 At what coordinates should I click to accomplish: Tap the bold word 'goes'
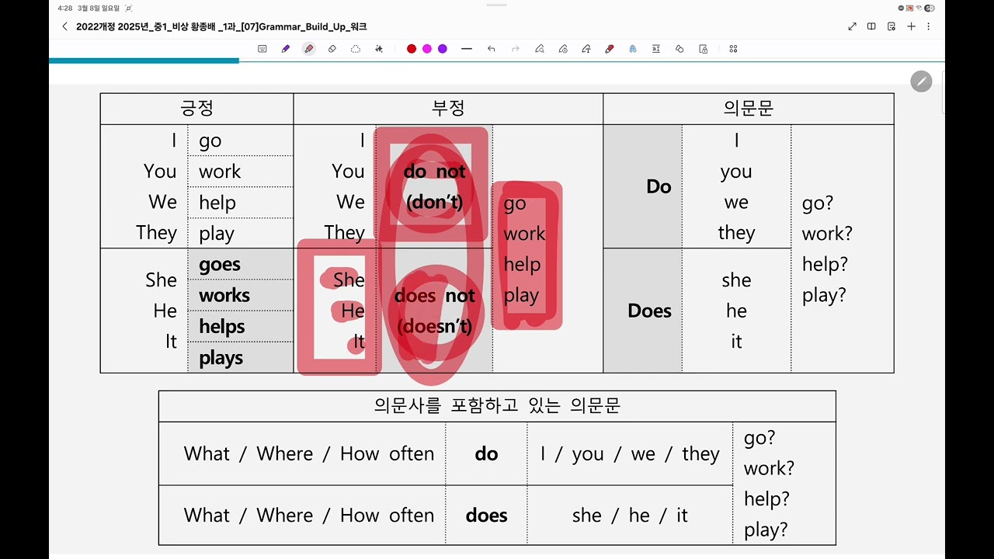(x=220, y=265)
